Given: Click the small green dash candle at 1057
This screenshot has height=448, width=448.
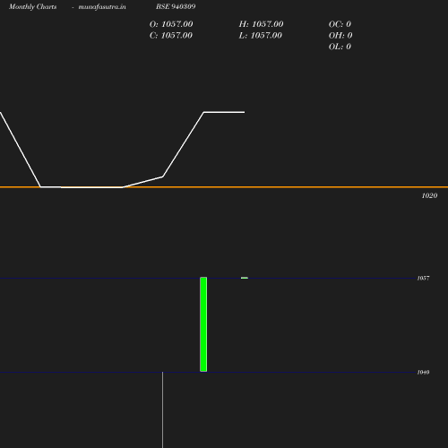Looking at the screenshot, I should tap(245, 278).
